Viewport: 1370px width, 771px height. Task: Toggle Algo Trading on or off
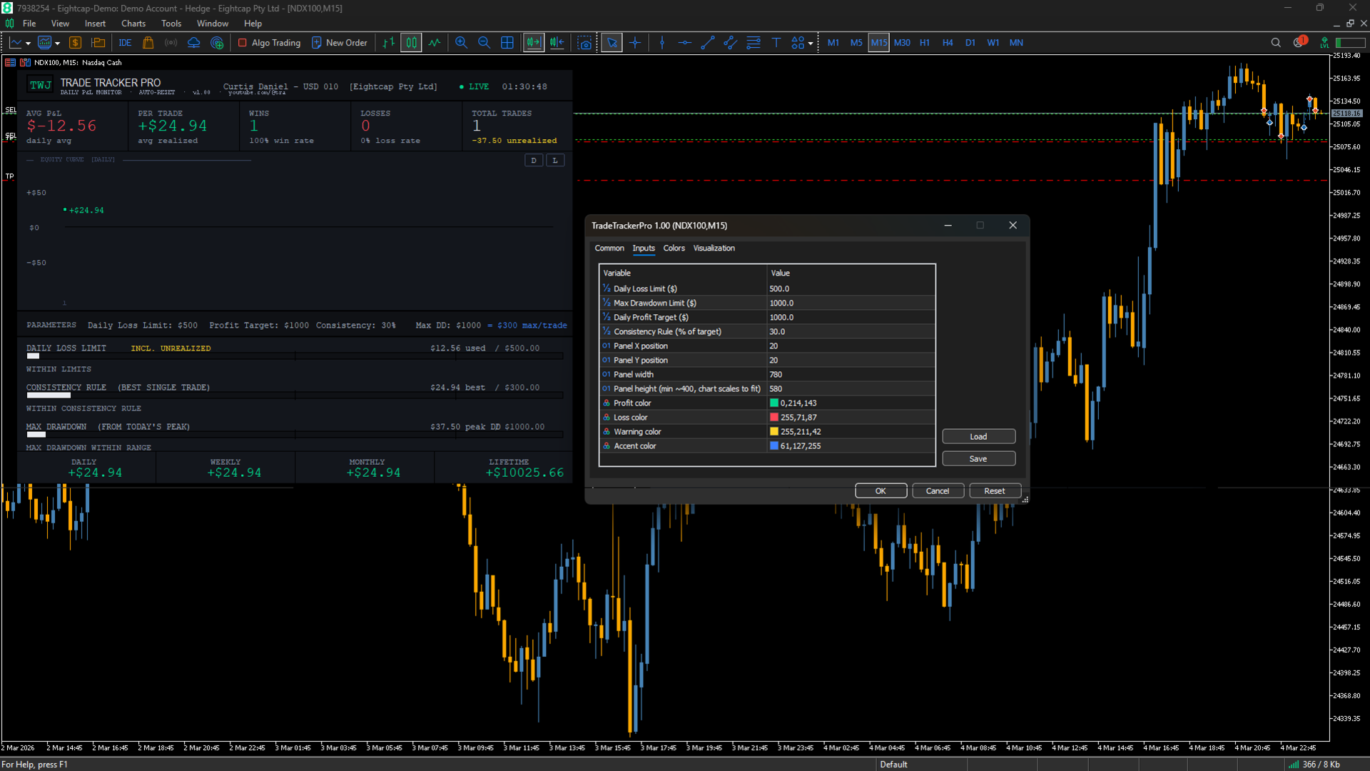pos(269,43)
